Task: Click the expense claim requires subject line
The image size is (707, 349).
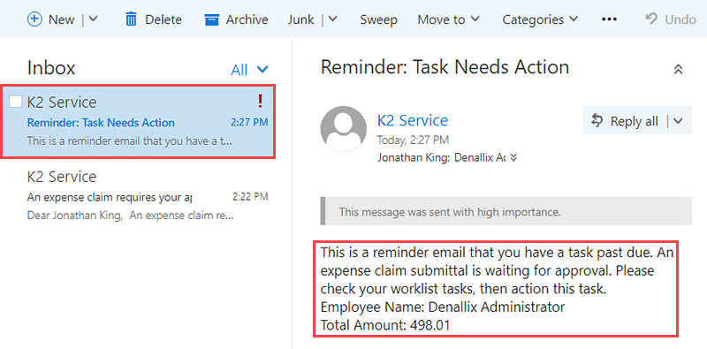Action: pyautogui.click(x=110, y=197)
